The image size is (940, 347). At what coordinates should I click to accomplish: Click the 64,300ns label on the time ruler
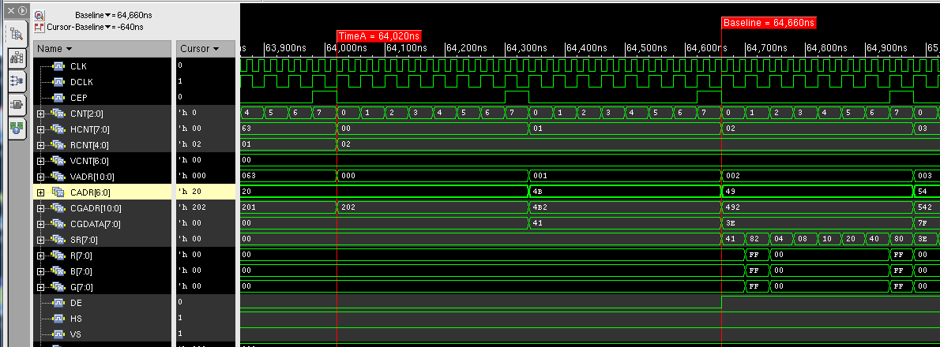coord(526,48)
